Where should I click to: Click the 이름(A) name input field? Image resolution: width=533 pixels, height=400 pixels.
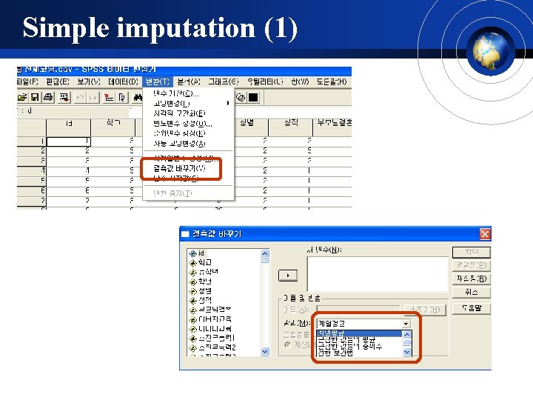[x=358, y=310]
